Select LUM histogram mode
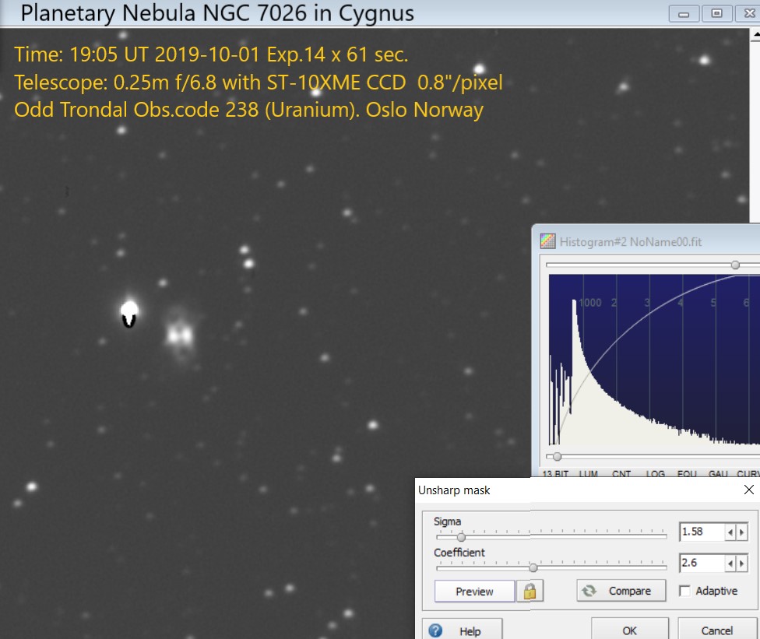This screenshot has height=639, width=760. (x=588, y=473)
